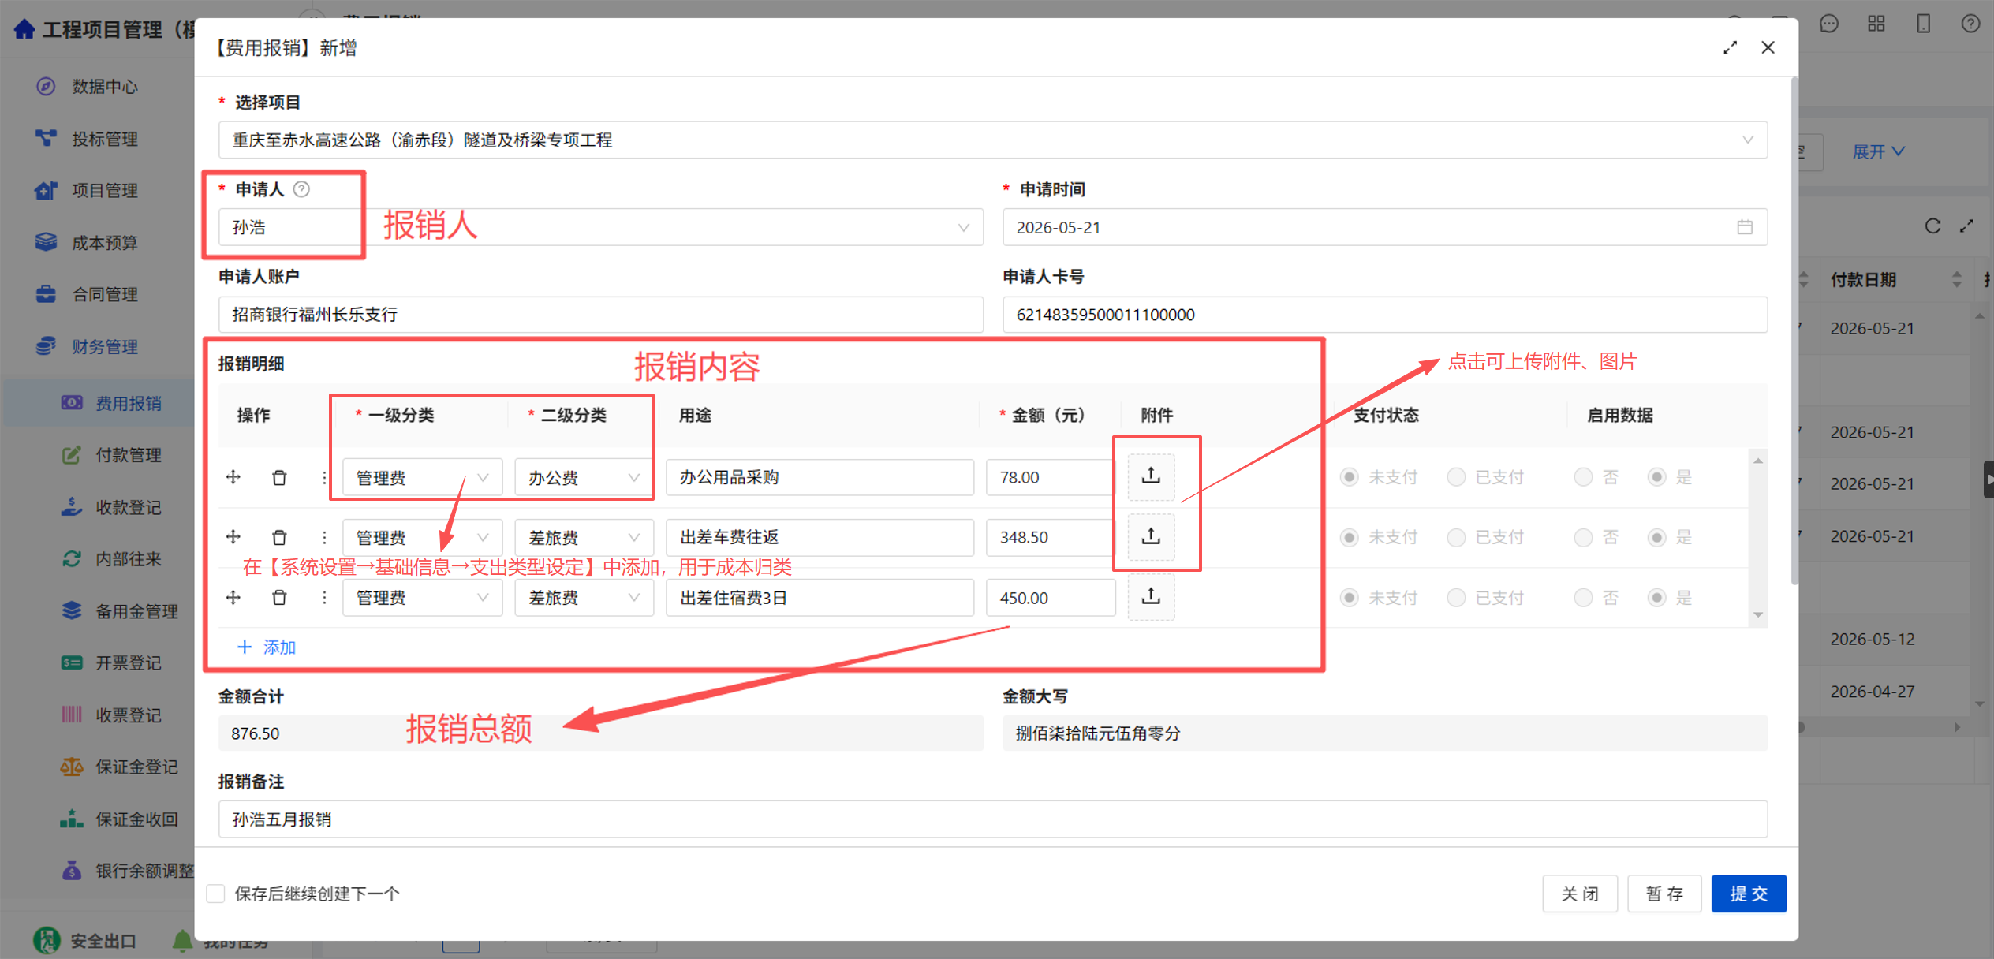Click the 提交 submit button
Image resolution: width=1994 pixels, height=959 pixels.
tap(1749, 894)
